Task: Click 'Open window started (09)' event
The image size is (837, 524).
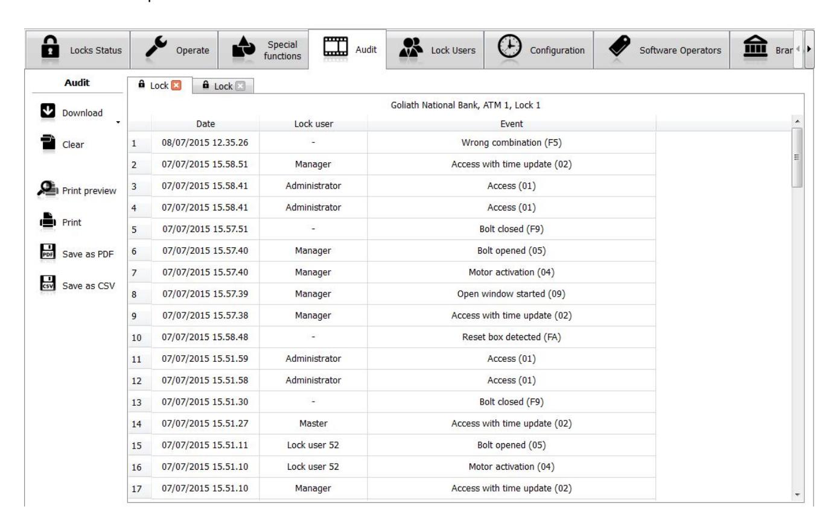Action: tap(512, 294)
